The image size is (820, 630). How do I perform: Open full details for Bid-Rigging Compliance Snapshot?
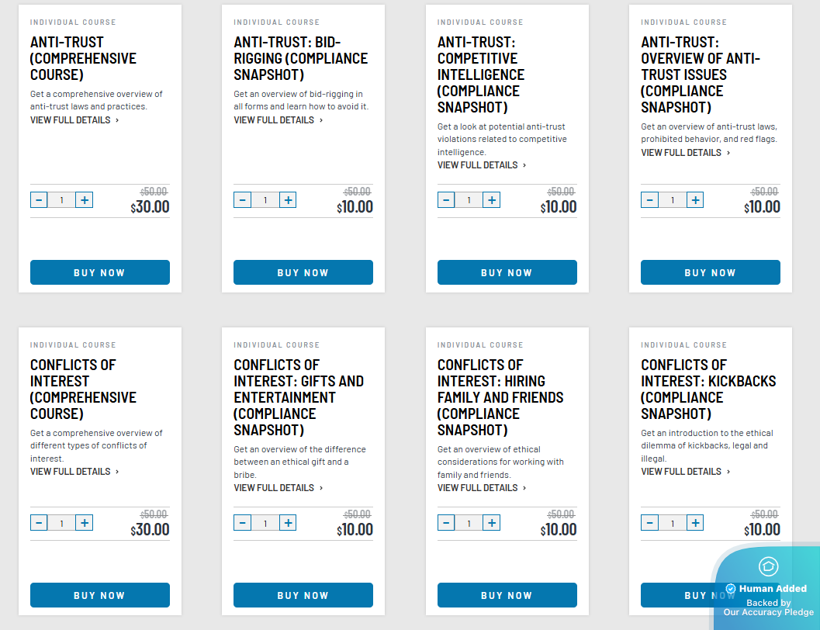pos(279,120)
